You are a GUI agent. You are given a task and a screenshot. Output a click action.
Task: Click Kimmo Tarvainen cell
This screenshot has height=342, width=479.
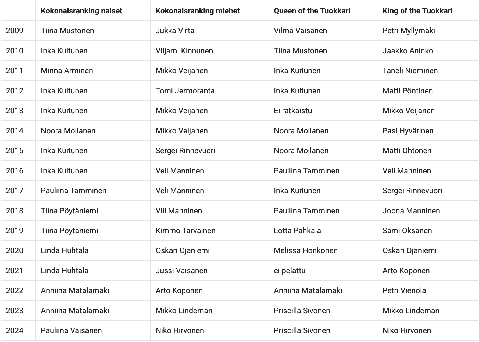click(185, 231)
